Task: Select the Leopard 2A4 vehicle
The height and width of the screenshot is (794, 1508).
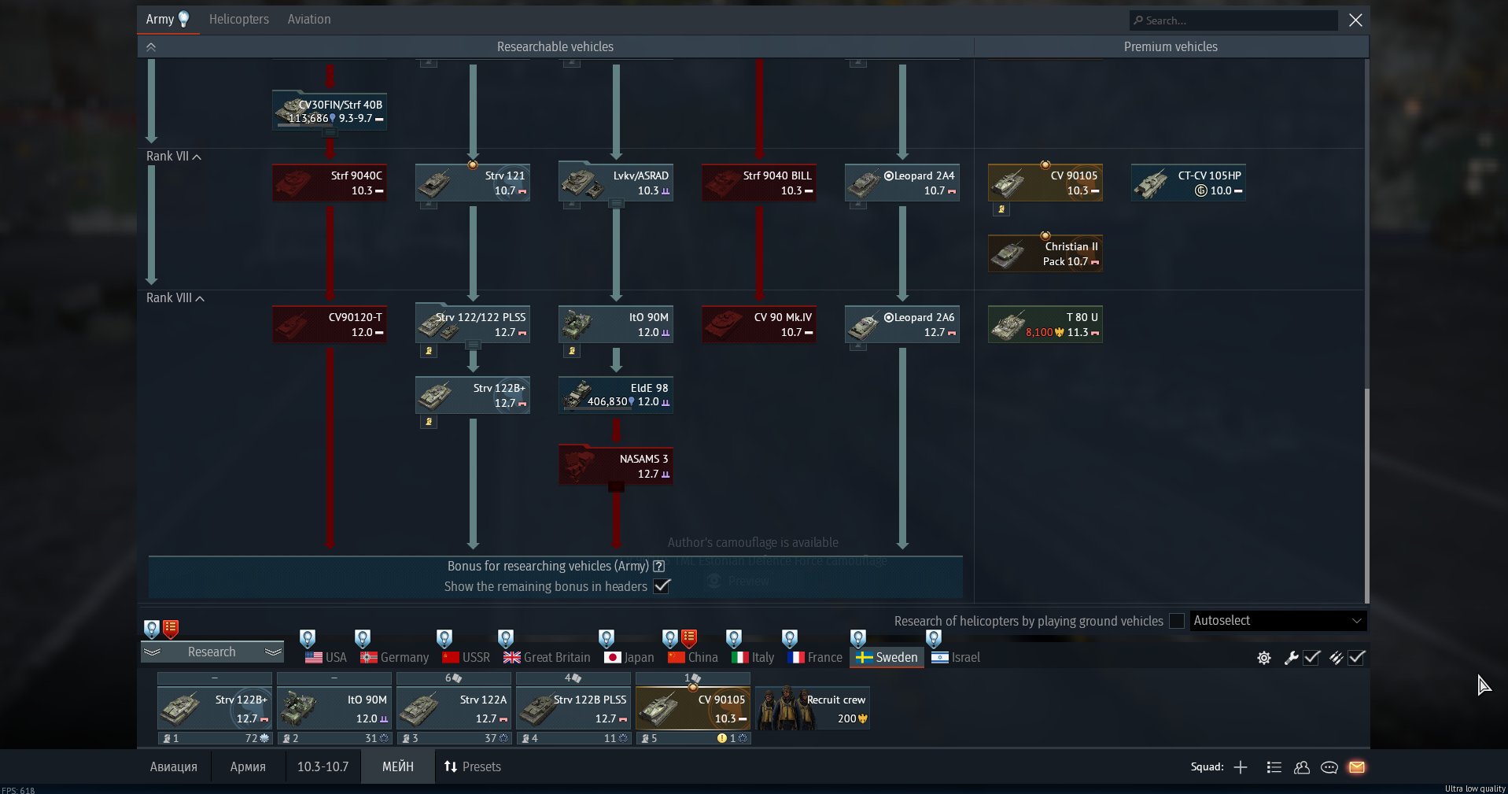Action: click(902, 183)
